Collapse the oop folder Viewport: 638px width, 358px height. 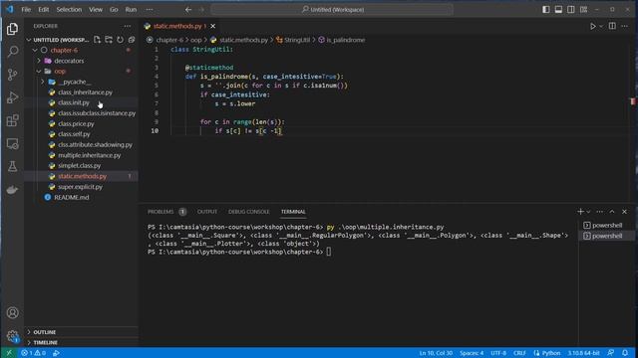[39, 72]
